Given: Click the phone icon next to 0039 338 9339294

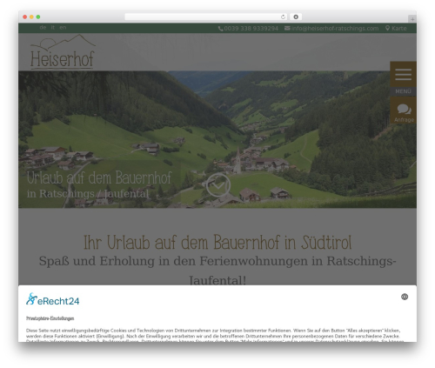Looking at the screenshot, I should 220,29.
